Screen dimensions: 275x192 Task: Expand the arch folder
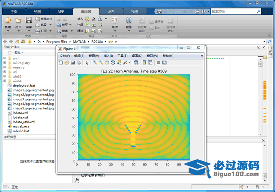[5, 58]
